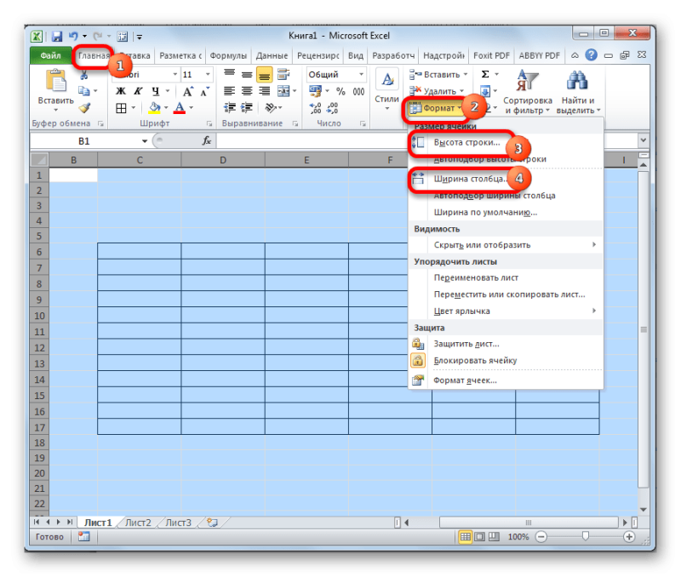Click the AutoSum sigma icon

(x=485, y=74)
